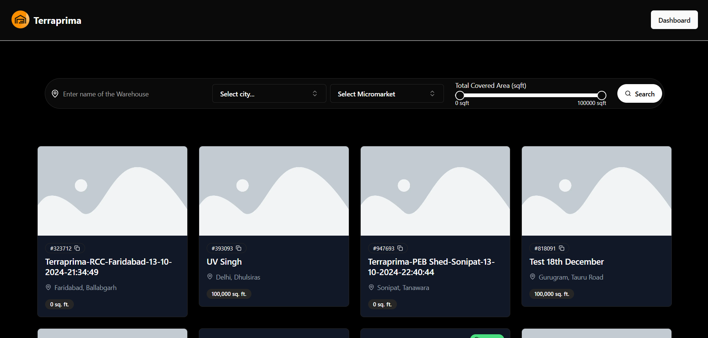Image resolution: width=708 pixels, height=338 pixels.
Task: Open the Select city dropdown
Action: click(x=269, y=94)
